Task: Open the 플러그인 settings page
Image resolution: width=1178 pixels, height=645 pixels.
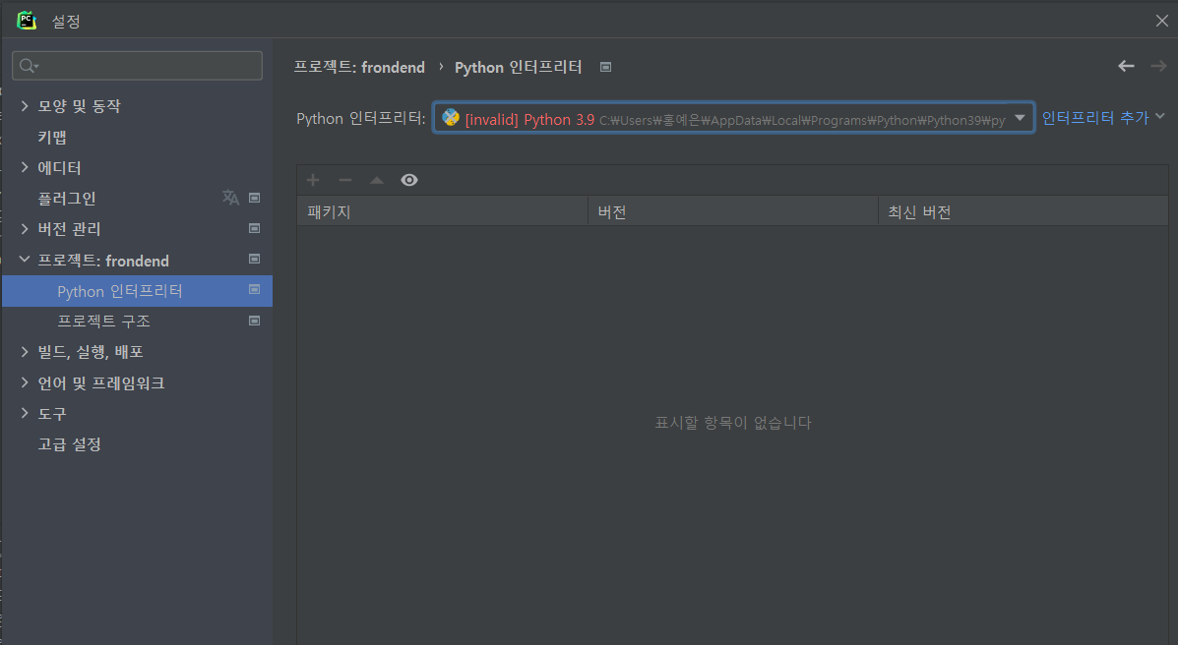Action: [67, 199]
